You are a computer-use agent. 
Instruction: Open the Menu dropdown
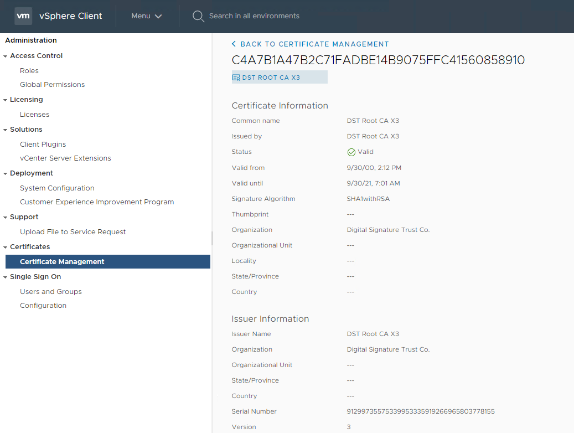[147, 16]
